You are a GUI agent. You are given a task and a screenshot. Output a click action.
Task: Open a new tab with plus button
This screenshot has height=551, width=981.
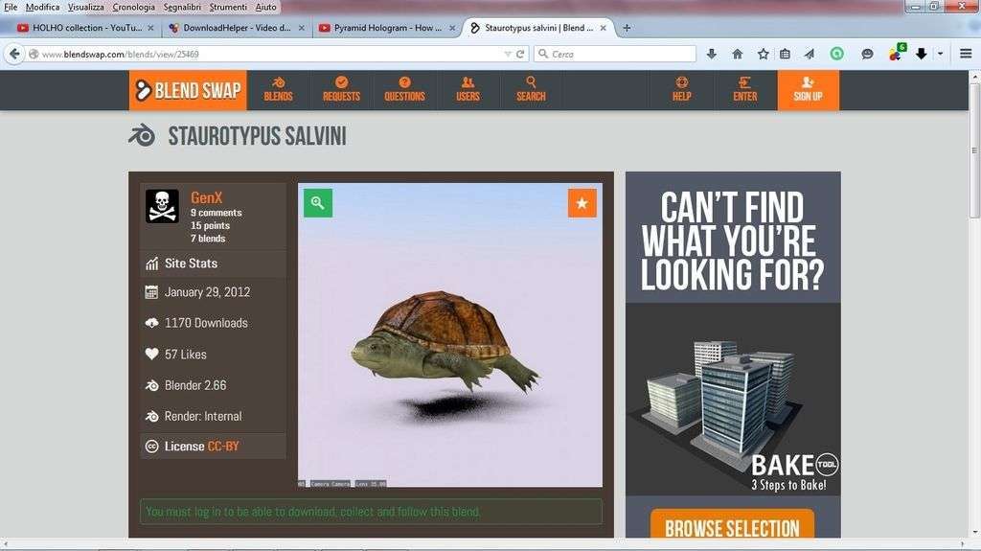(x=627, y=28)
